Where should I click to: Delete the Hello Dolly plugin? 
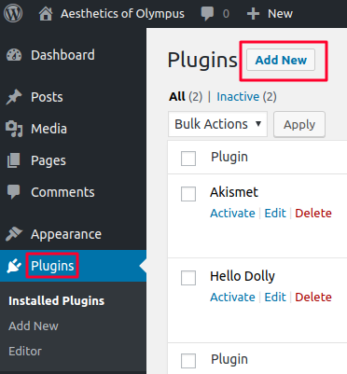click(313, 298)
